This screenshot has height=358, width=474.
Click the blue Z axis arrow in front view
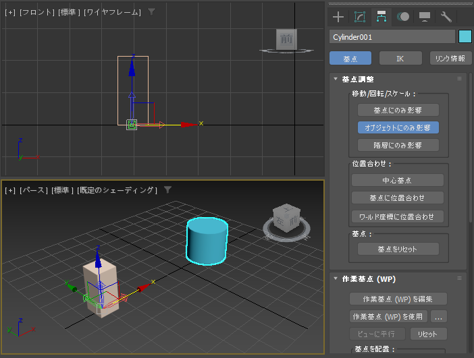[132, 69]
